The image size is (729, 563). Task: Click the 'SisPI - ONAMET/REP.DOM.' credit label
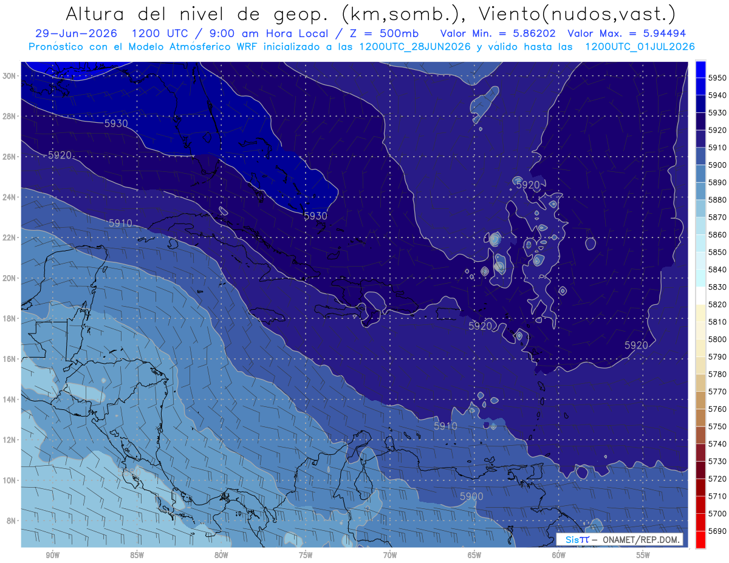620,539
